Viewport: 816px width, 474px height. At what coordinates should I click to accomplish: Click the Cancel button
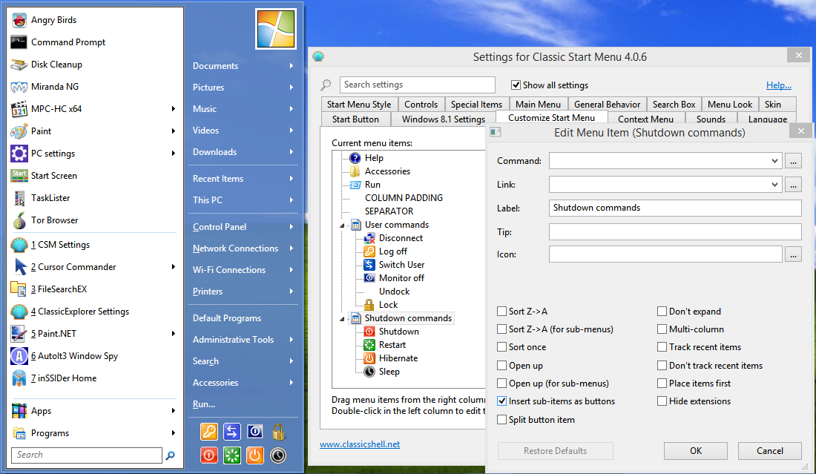click(770, 450)
